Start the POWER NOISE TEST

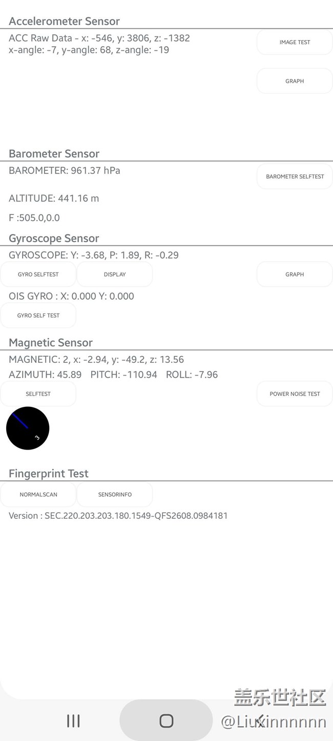295,394
